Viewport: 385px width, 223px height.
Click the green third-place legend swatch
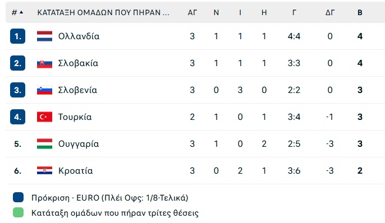[x=18, y=212]
